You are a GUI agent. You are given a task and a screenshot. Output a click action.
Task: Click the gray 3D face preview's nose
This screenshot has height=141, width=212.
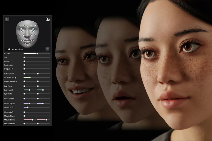pyautogui.click(x=28, y=35)
